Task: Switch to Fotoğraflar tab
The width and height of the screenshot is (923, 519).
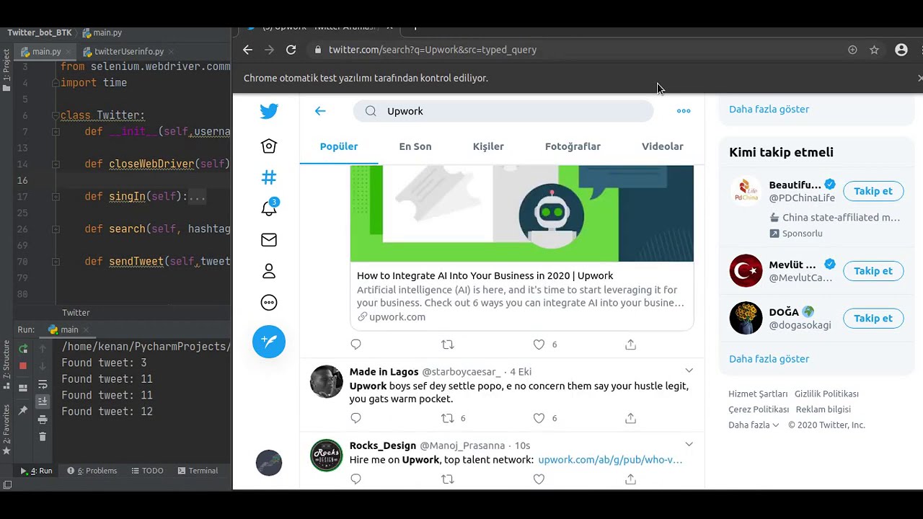Action: tap(573, 146)
